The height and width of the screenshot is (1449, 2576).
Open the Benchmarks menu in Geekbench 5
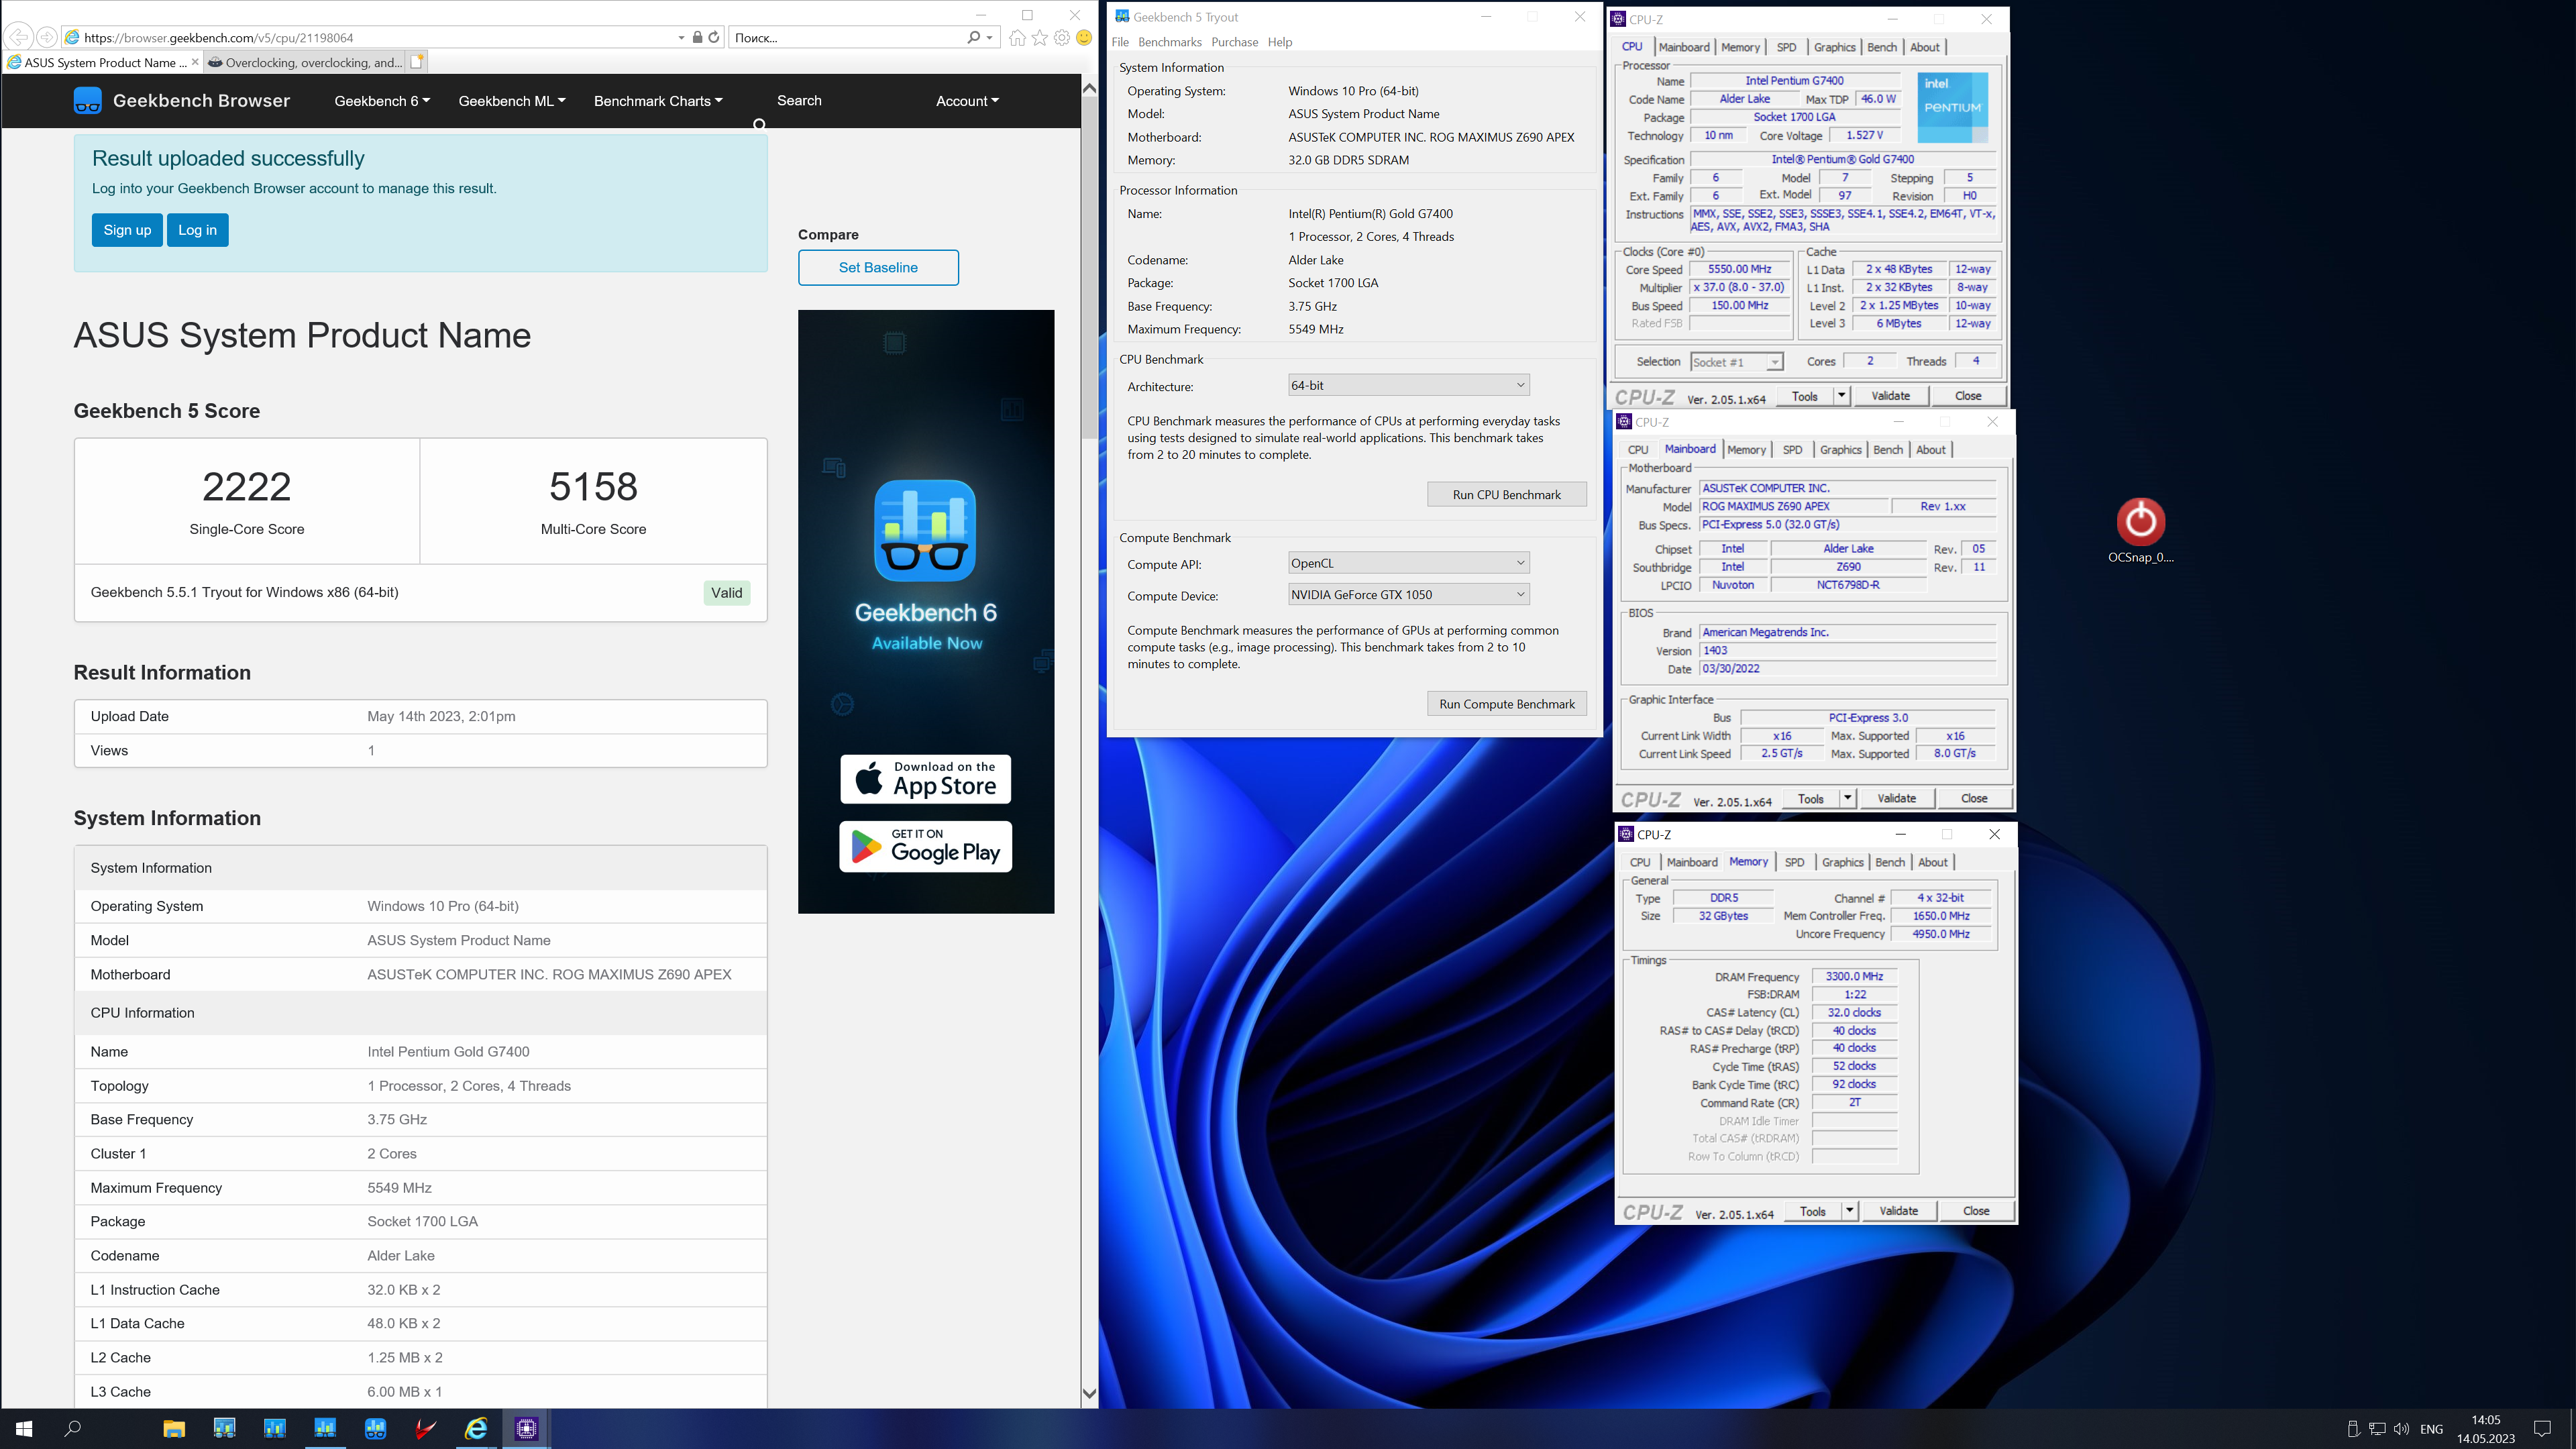tap(1169, 42)
